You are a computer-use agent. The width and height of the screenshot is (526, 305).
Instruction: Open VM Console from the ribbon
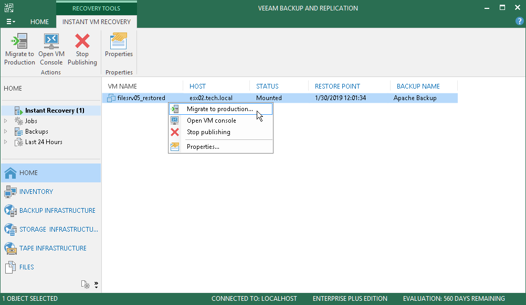pyautogui.click(x=51, y=49)
